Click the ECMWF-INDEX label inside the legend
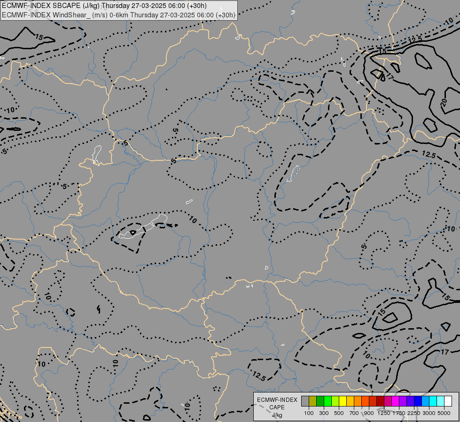This screenshot has height=422, width=460. coord(277,400)
